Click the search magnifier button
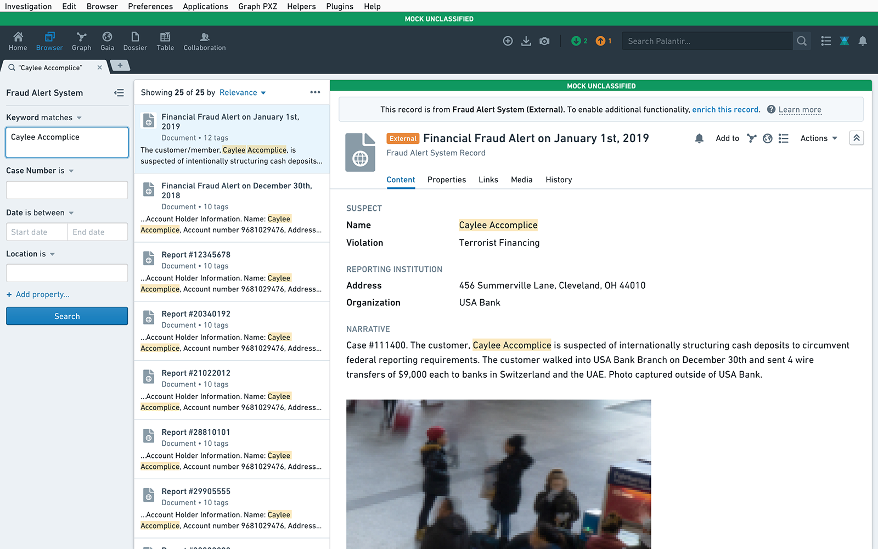 coord(802,41)
